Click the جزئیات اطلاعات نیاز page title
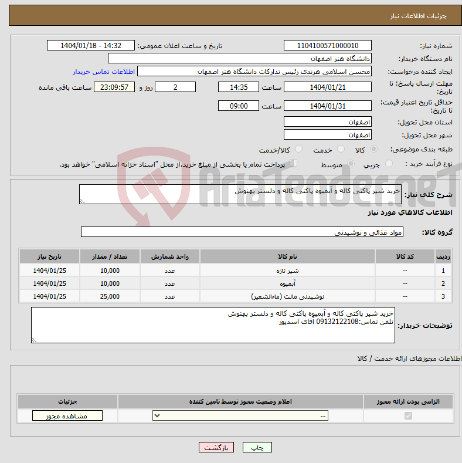This screenshot has width=462, height=463. (x=418, y=16)
